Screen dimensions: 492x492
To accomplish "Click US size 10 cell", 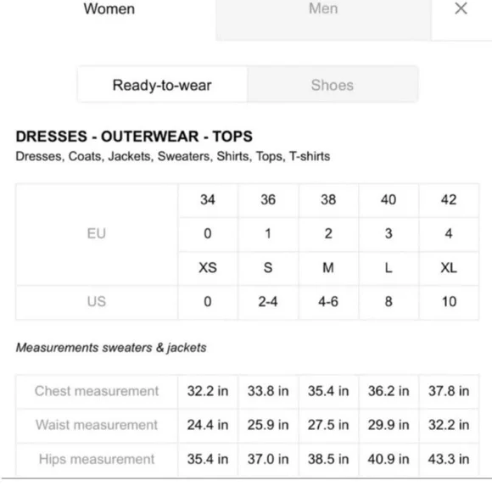I will [449, 302].
